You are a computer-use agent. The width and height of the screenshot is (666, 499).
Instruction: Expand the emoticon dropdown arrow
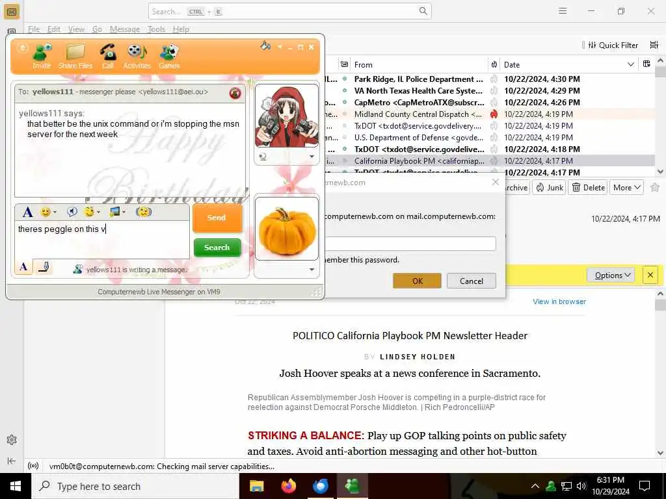[55, 212]
